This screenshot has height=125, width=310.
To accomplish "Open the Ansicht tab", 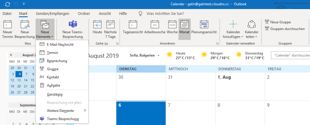I will [x=105, y=14].
